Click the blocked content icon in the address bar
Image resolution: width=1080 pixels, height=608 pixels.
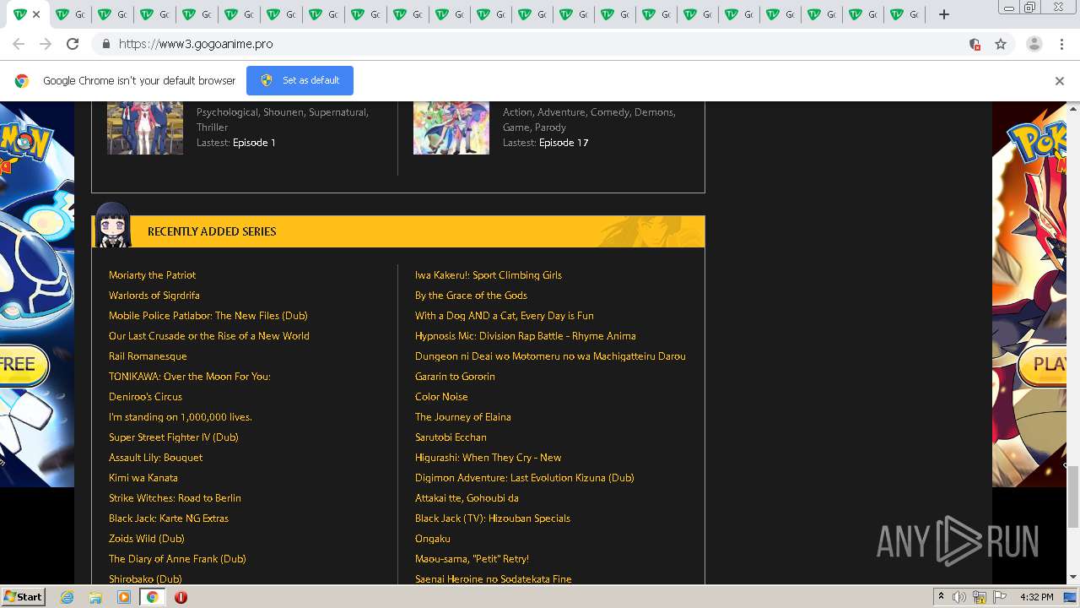(x=975, y=44)
